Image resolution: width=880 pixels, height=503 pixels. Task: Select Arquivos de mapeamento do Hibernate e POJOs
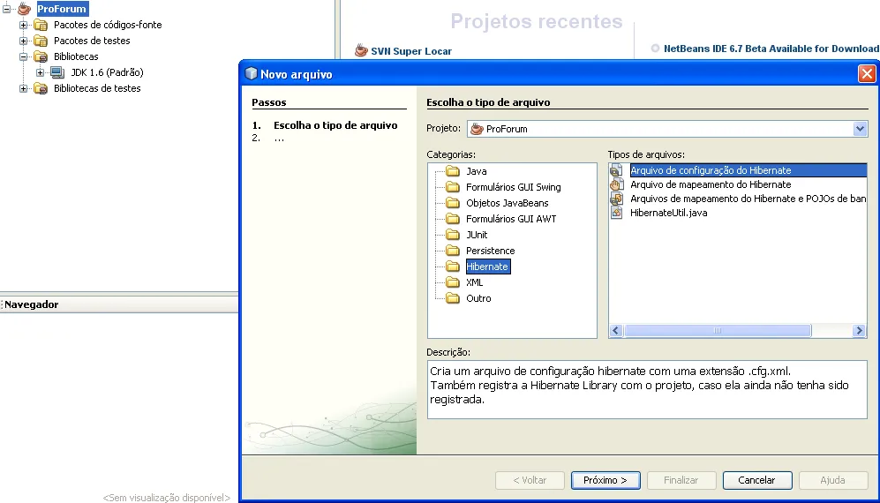pos(748,199)
